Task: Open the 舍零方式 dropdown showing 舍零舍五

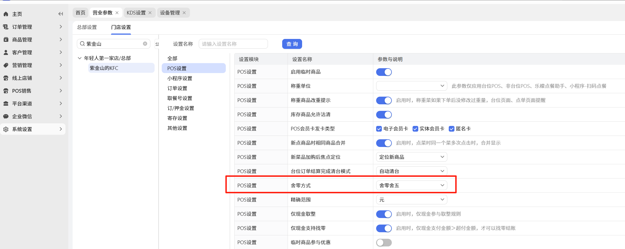Action: pos(411,185)
